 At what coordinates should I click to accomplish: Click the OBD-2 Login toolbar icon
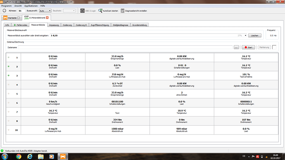[x=82, y=11]
